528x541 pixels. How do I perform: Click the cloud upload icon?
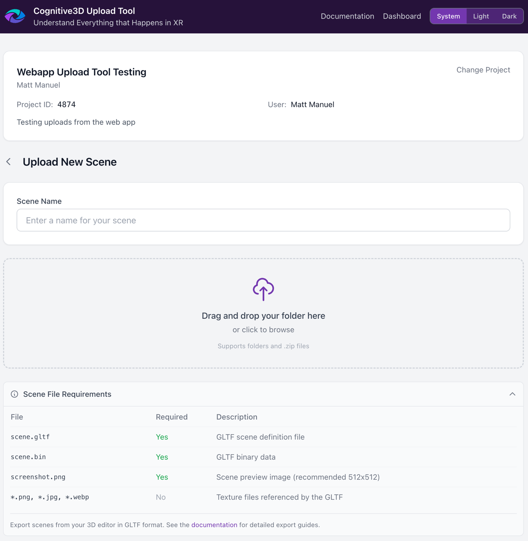point(263,289)
